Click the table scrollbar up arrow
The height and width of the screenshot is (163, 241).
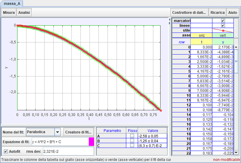tap(236, 47)
